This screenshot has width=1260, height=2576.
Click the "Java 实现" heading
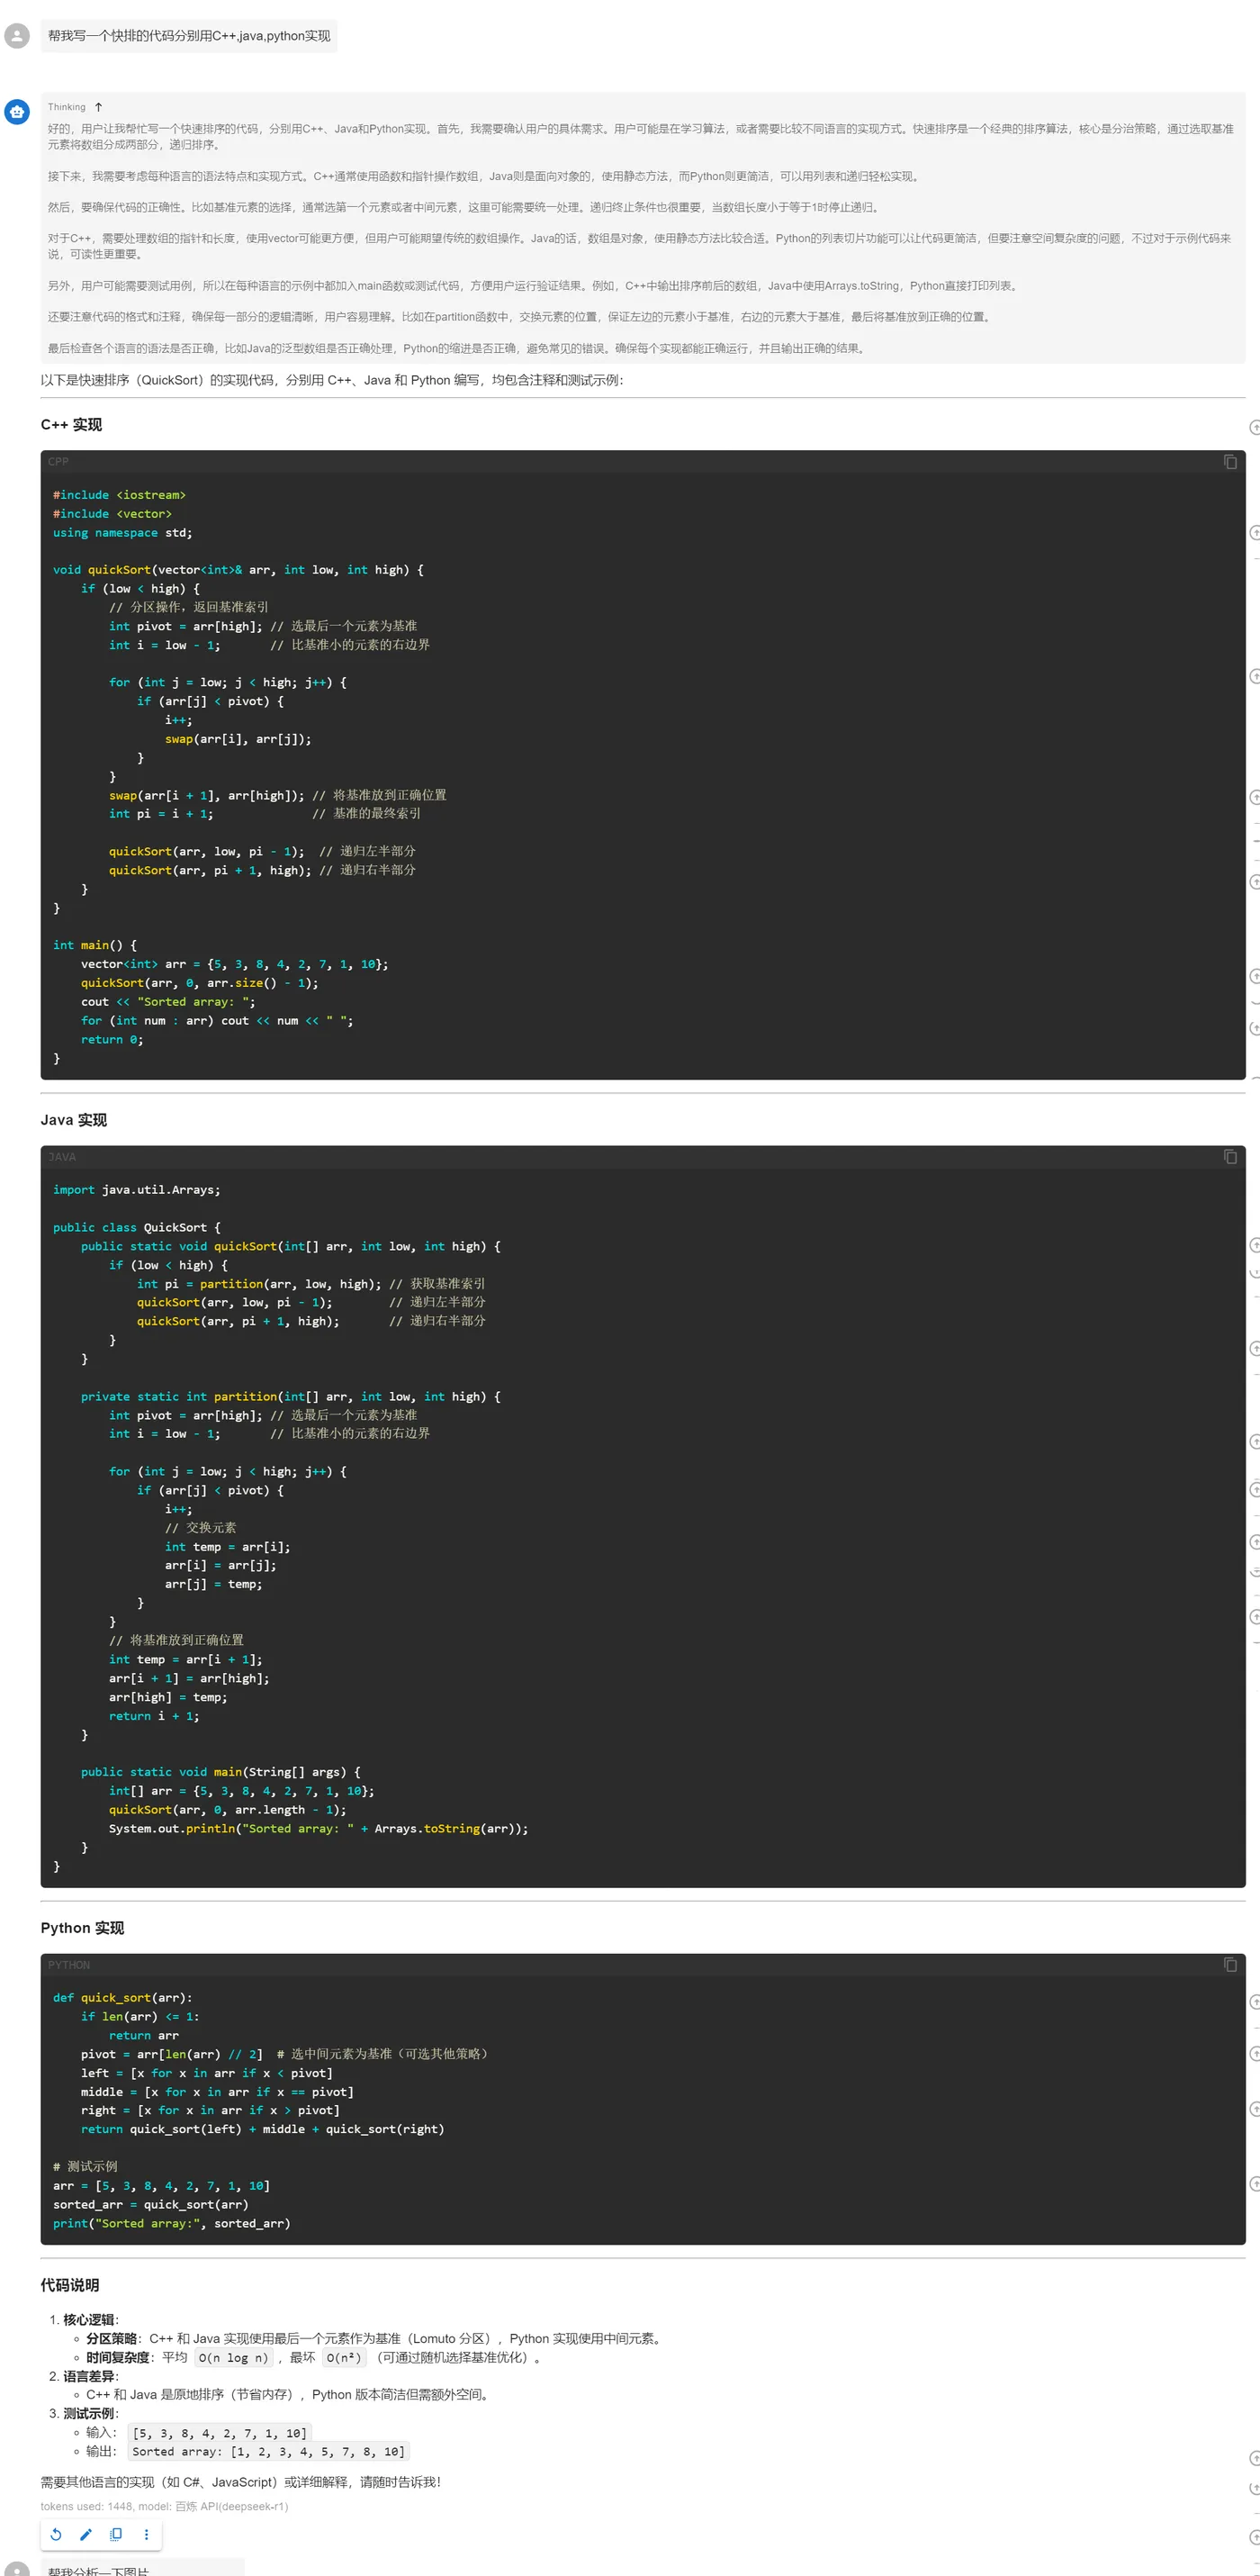coord(73,1120)
